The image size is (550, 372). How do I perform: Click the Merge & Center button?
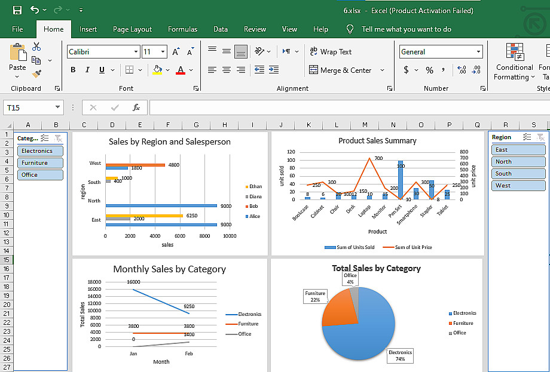[x=340, y=70]
